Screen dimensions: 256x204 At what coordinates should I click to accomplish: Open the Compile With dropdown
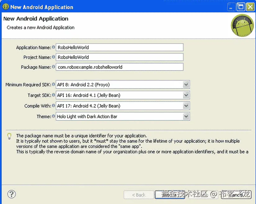click(x=186, y=106)
